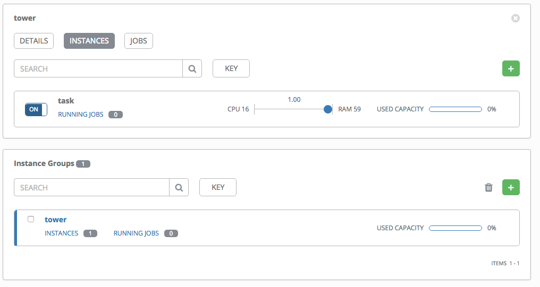Click KEY button in the Instance Groups section

[218, 187]
